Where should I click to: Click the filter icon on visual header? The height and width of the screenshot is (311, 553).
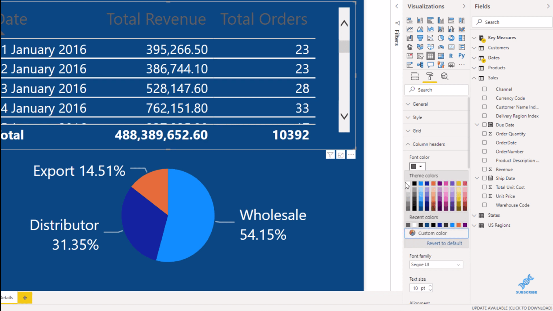click(330, 155)
